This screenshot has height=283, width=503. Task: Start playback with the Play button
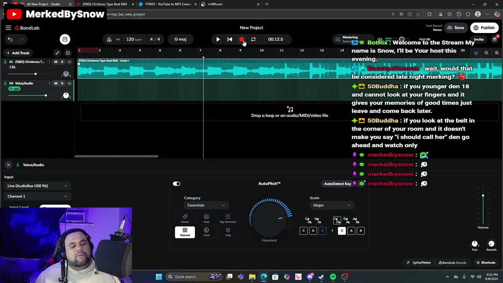click(x=218, y=39)
